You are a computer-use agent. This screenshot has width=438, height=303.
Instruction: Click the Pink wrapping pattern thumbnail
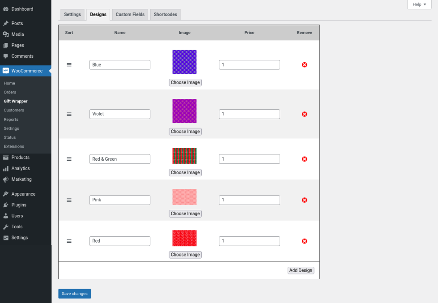pyautogui.click(x=184, y=197)
